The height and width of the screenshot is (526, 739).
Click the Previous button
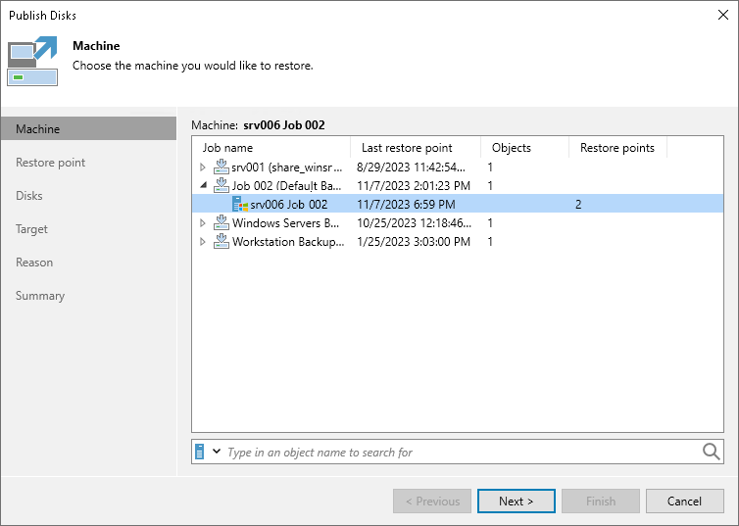pos(432,502)
